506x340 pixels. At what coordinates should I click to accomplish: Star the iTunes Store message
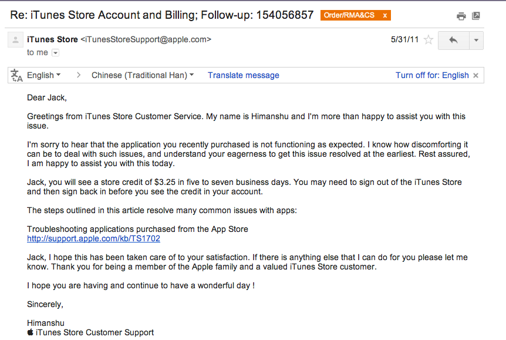(x=429, y=40)
